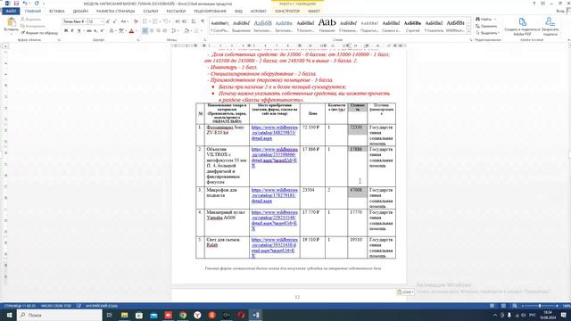Viewport: 571px width, 321px height.
Task: Toggle align right
Action: pyautogui.click(x=158, y=31)
